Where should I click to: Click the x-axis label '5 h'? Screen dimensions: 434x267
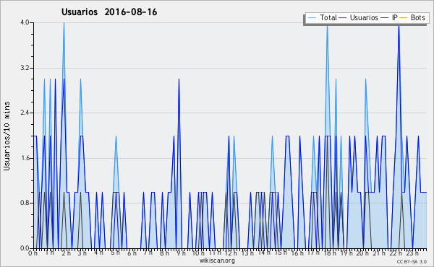pyautogui.click(x=115, y=253)
